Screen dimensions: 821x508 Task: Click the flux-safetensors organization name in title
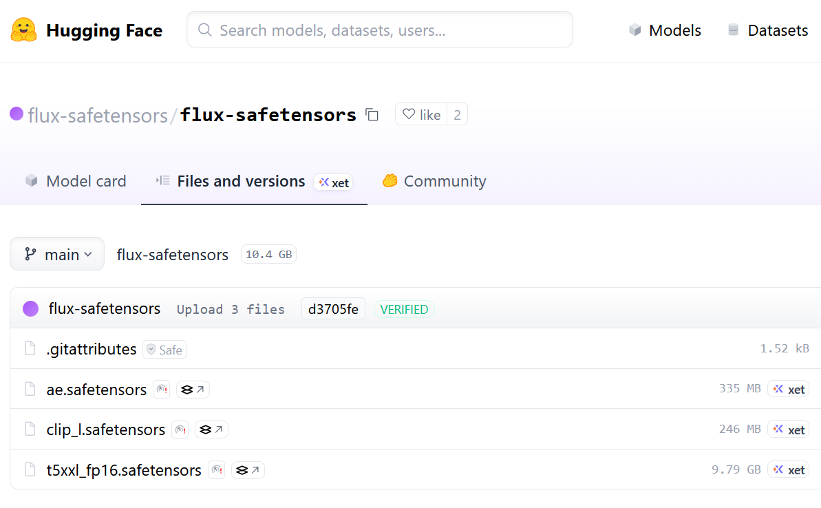[98, 115]
